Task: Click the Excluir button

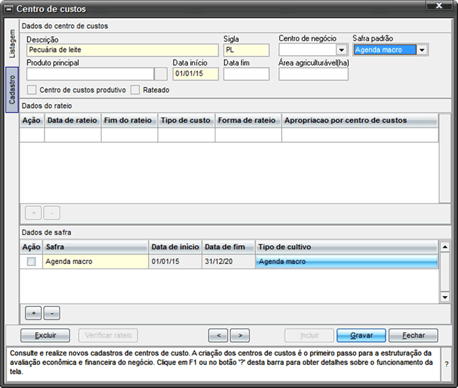Action: pos(45,336)
